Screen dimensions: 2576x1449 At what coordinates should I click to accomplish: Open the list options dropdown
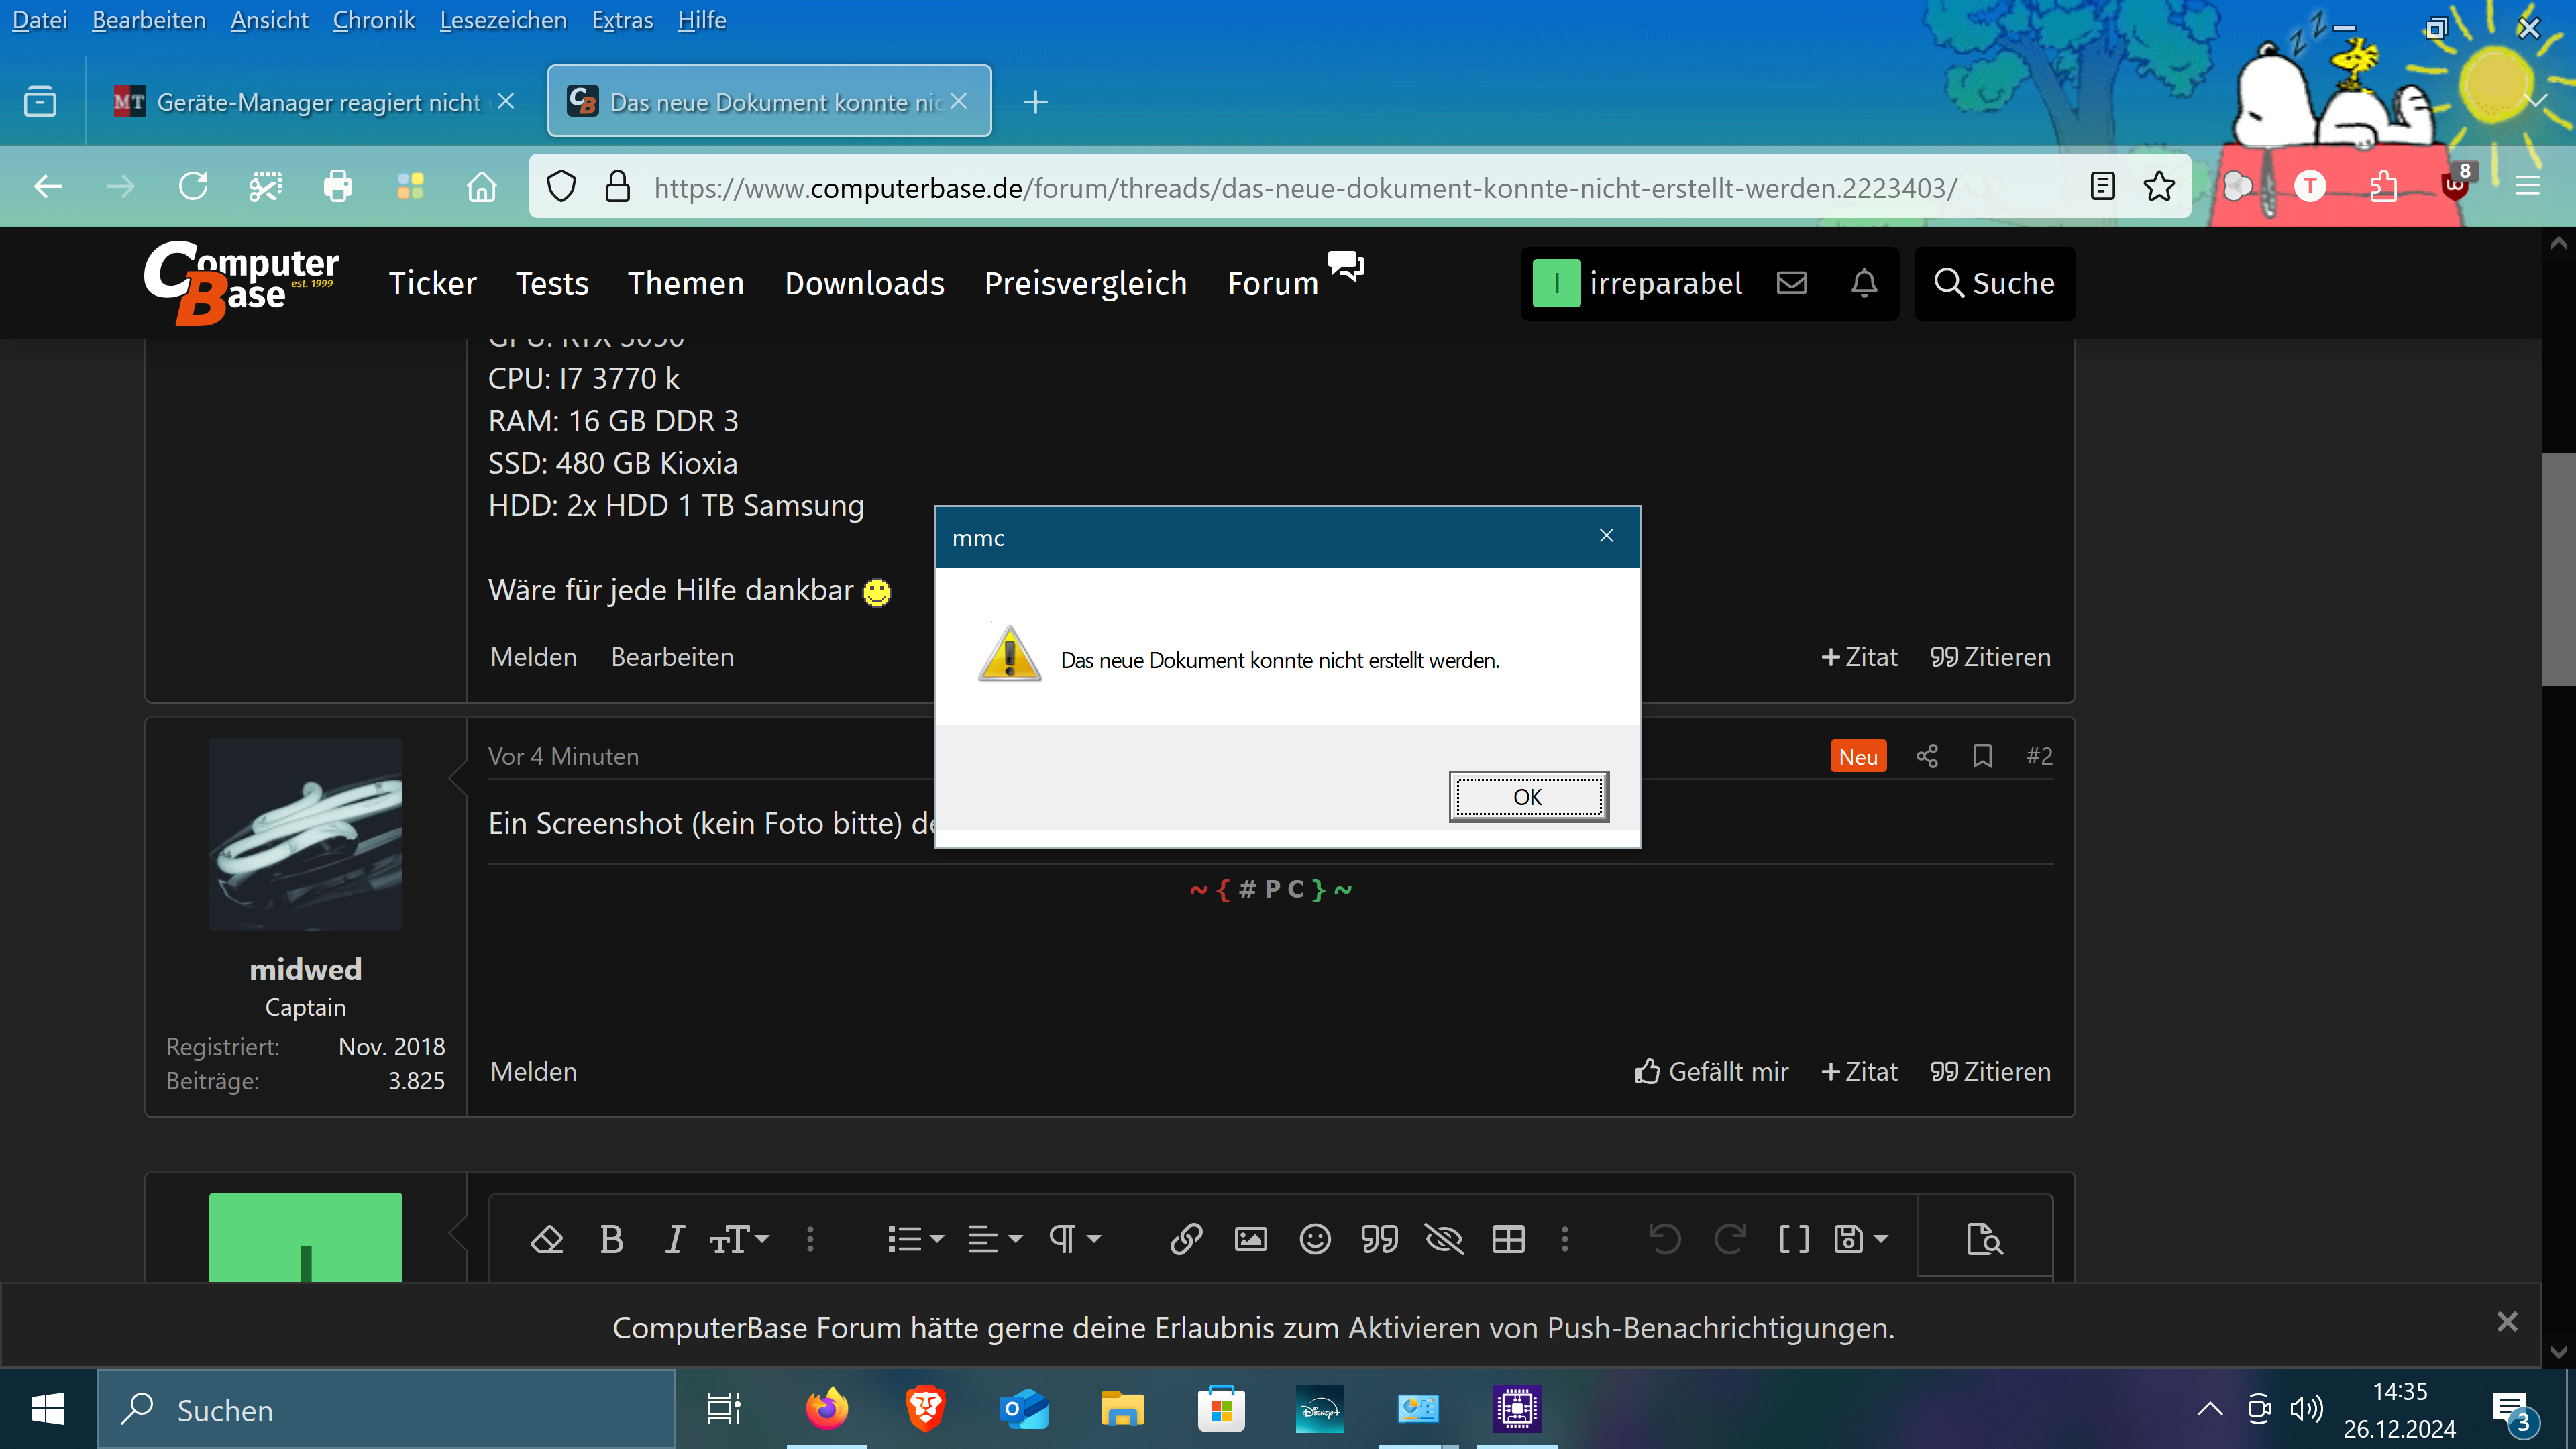(915, 1240)
